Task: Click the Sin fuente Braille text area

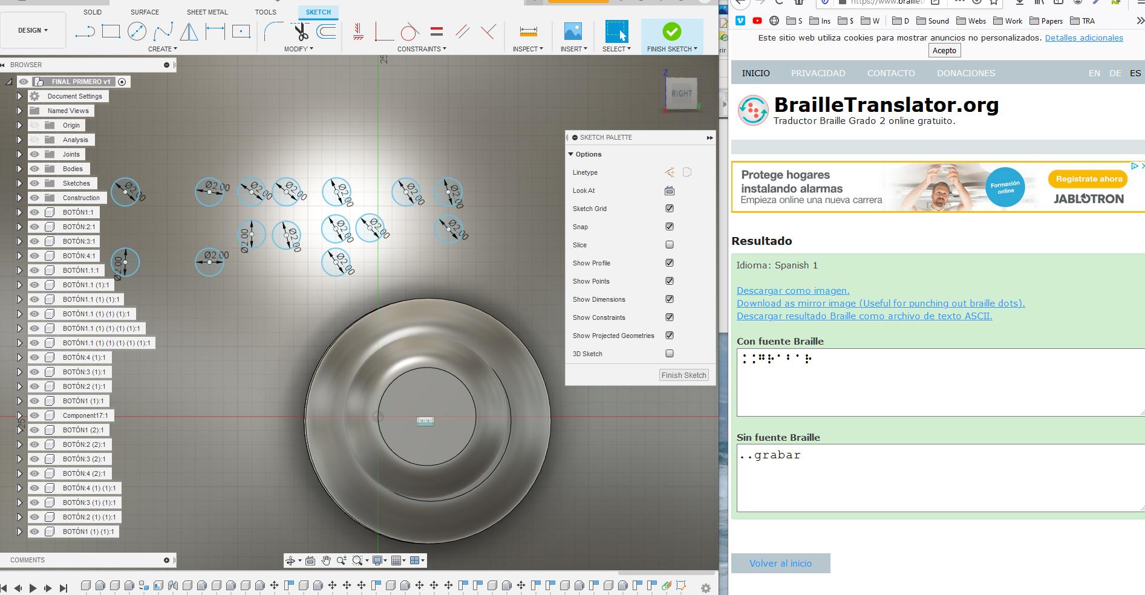Action: [941, 478]
